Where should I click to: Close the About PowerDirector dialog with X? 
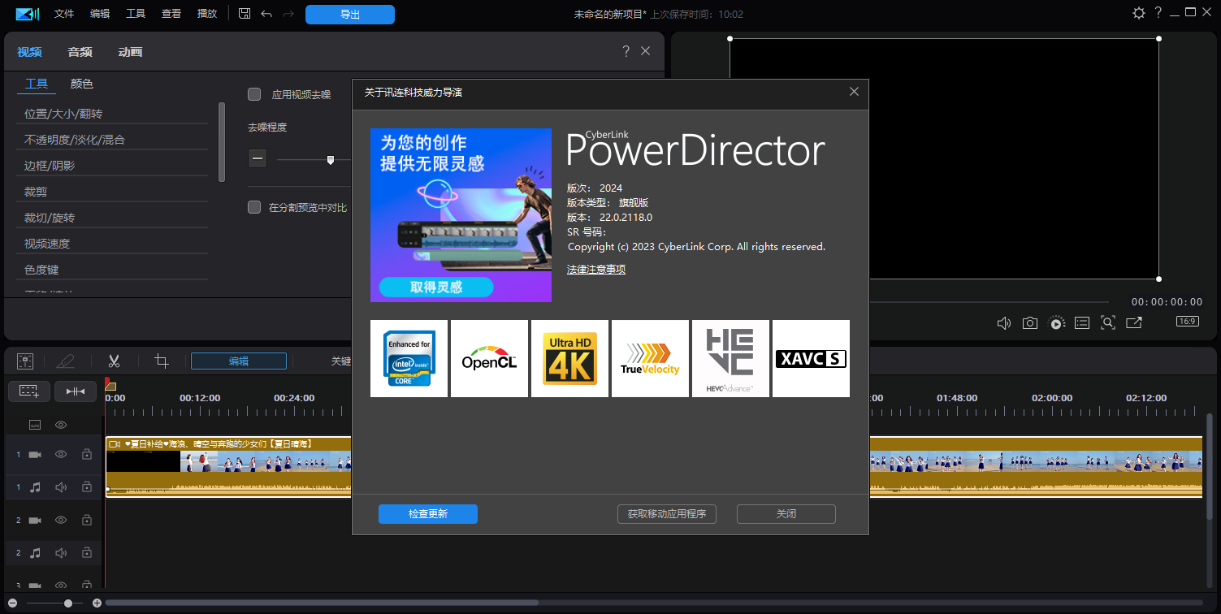click(854, 92)
